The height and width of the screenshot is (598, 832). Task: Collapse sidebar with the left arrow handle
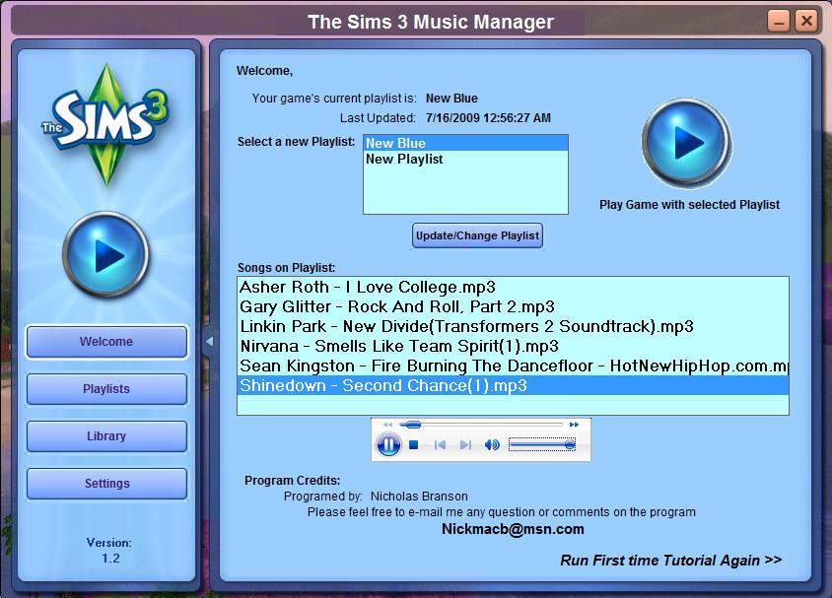(209, 342)
